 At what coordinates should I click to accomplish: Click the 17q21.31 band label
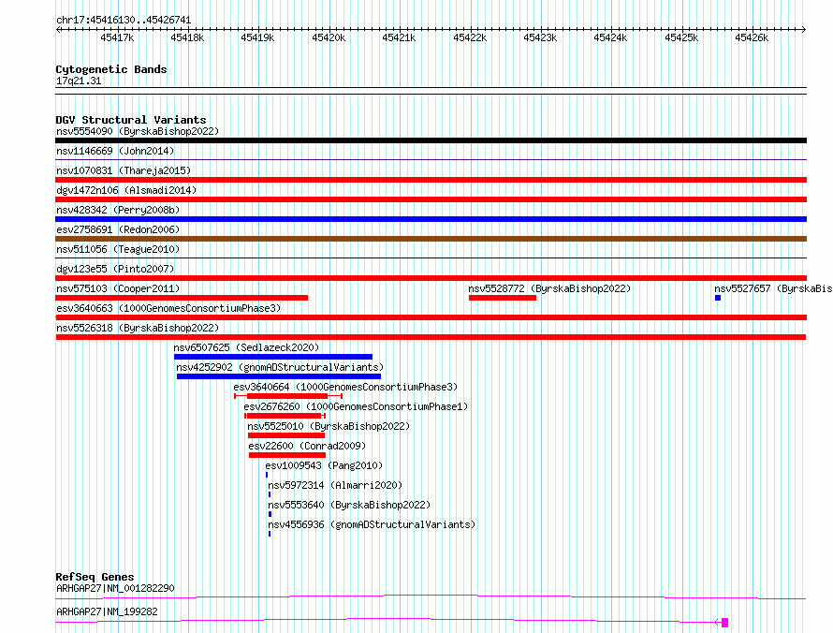[x=79, y=81]
